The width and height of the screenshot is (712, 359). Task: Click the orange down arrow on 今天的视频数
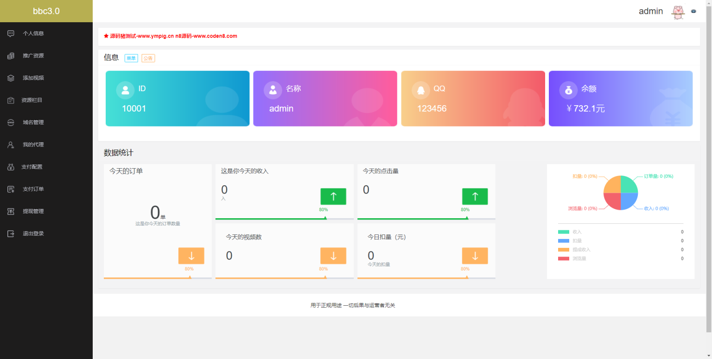[333, 255]
